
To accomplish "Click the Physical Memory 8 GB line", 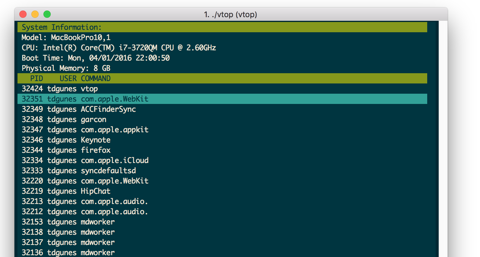I will tap(66, 68).
